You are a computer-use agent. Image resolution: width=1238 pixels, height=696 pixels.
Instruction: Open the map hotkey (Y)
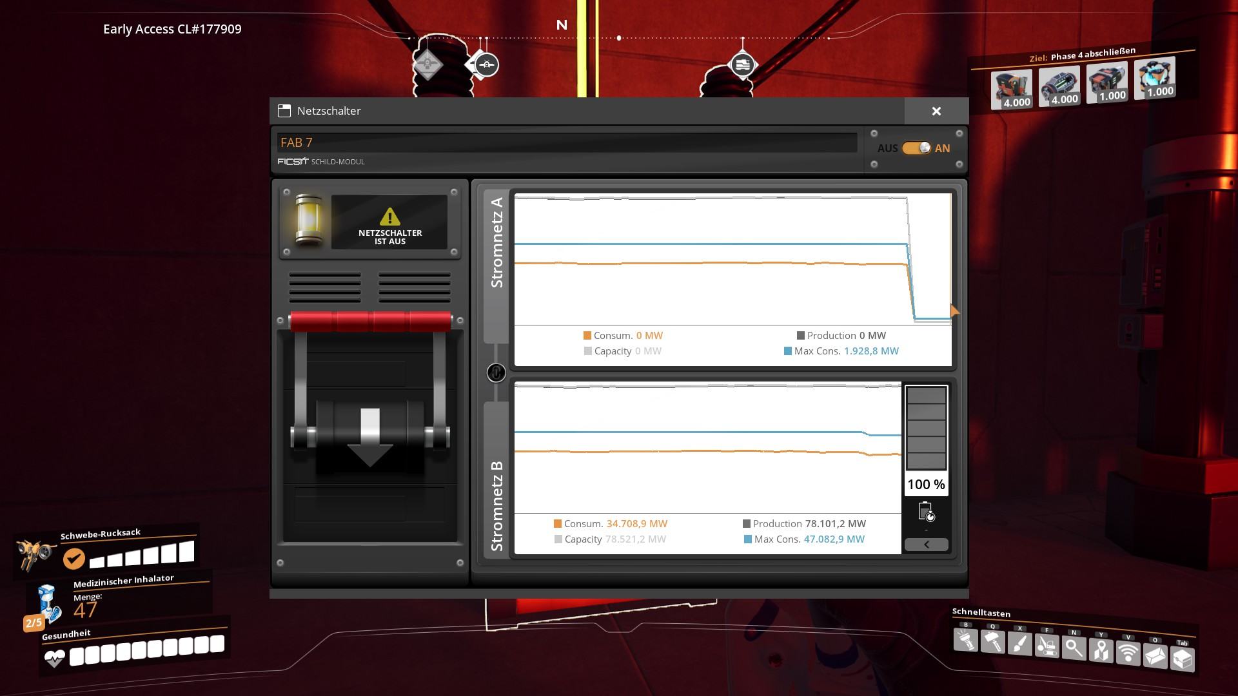point(1101,650)
